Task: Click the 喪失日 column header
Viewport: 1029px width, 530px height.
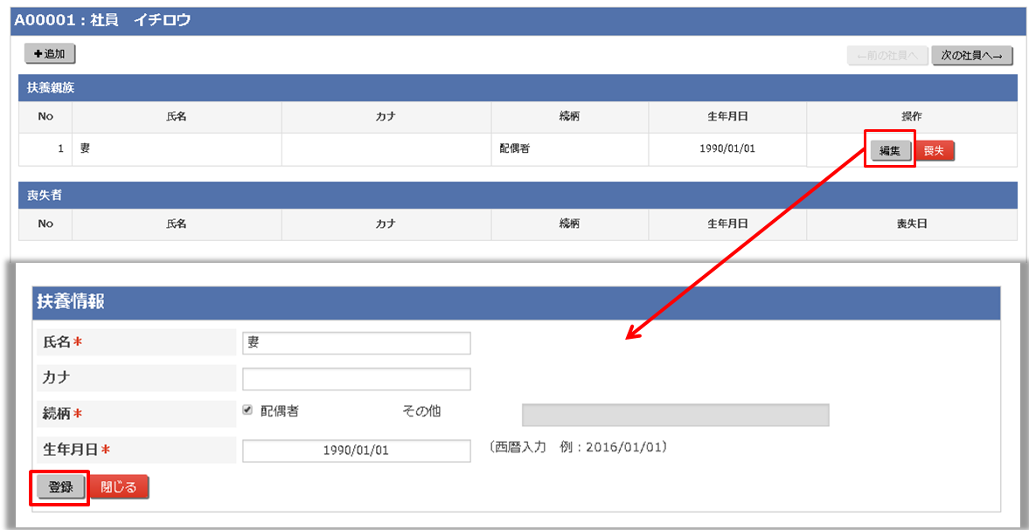Action: (911, 224)
